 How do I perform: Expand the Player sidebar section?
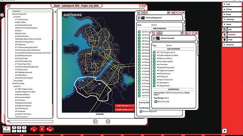click(x=232, y=14)
